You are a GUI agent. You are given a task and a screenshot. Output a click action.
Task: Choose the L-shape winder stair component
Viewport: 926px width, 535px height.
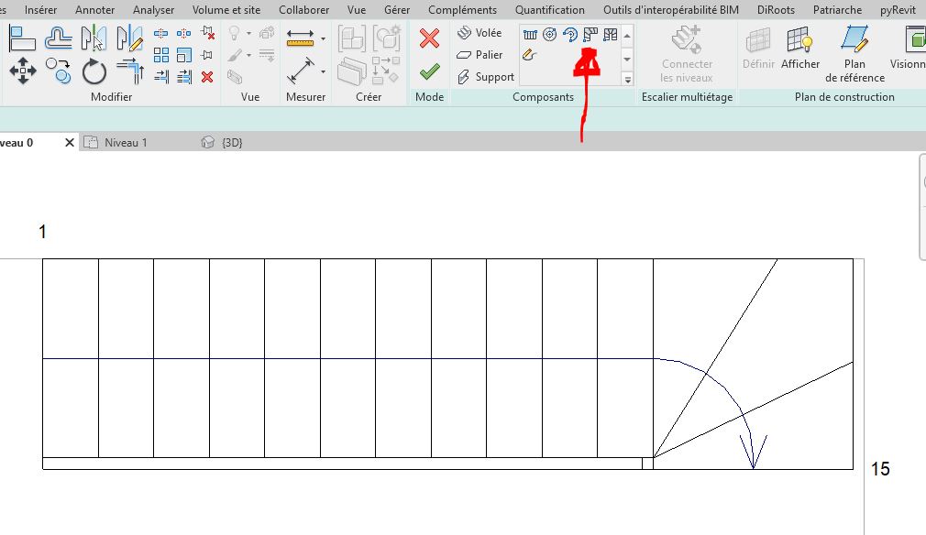click(x=590, y=35)
